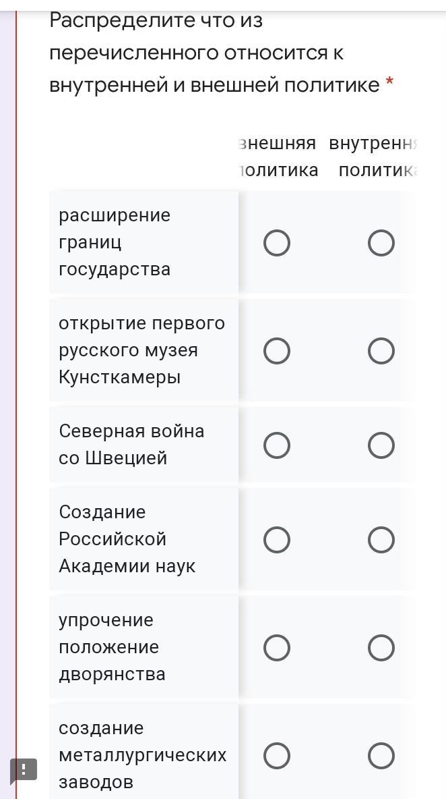The height and width of the screenshot is (799, 446).
Task: Mark открытие Кунсткамеры as внешняя политика
Action: coord(277,351)
